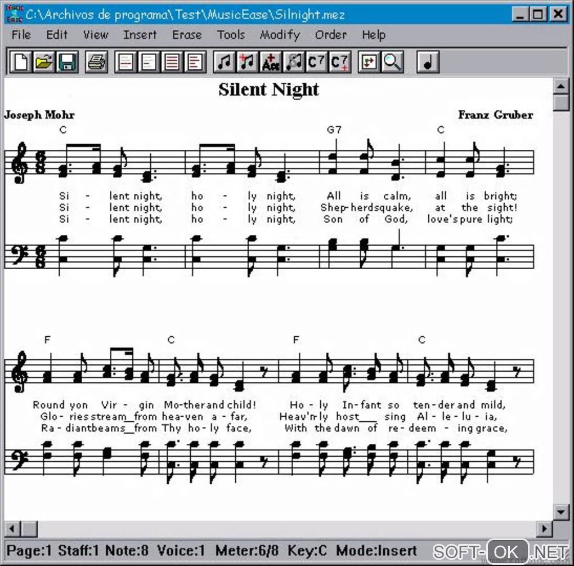Screen dimensions: 574x566
Task: Open the Tools menu
Action: coord(231,35)
